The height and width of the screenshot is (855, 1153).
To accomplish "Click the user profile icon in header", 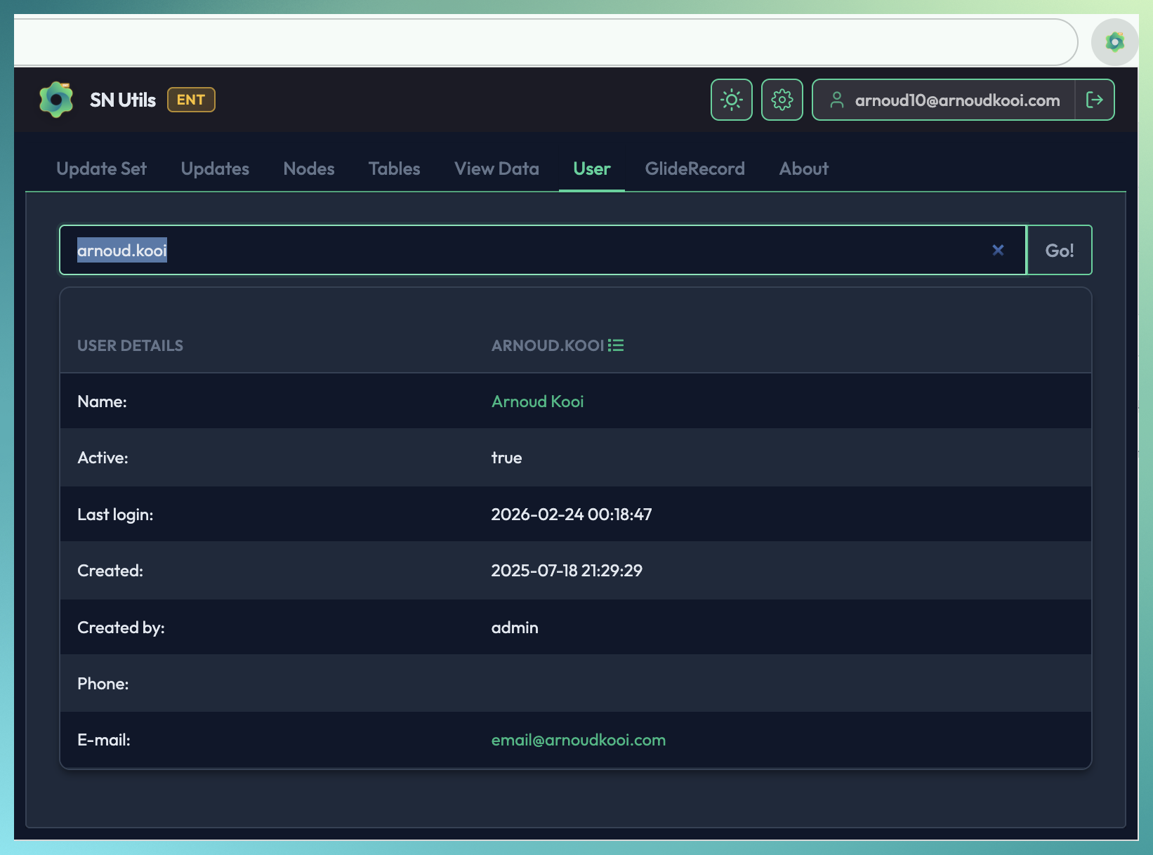I will point(836,100).
